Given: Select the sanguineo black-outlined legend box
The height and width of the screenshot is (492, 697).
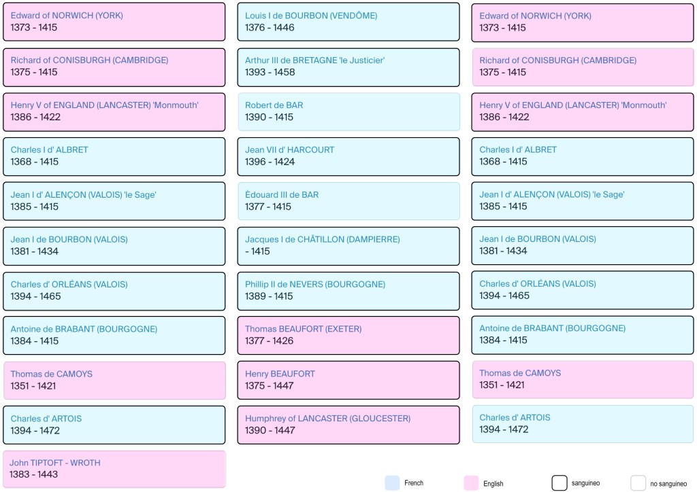Looking at the screenshot, I should tap(560, 482).
